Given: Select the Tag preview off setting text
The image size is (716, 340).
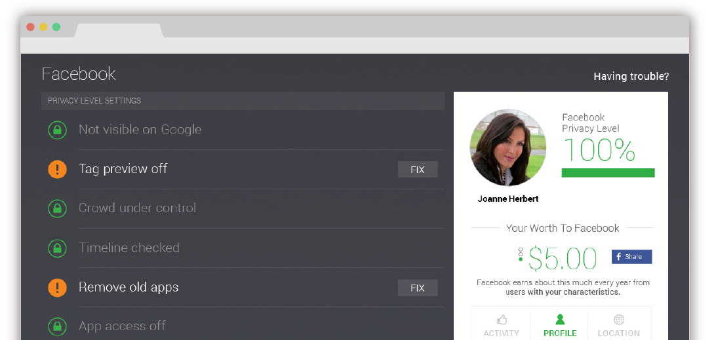Looking at the screenshot, I should tap(123, 169).
